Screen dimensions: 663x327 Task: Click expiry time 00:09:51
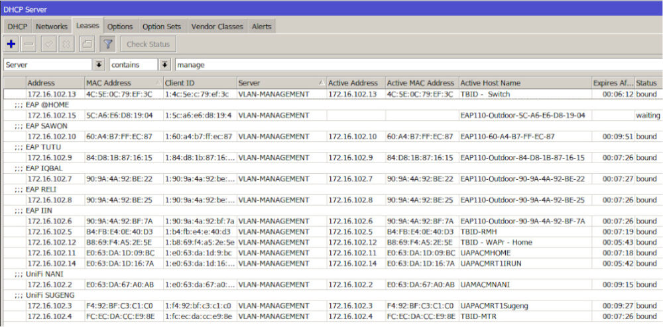click(x=618, y=137)
